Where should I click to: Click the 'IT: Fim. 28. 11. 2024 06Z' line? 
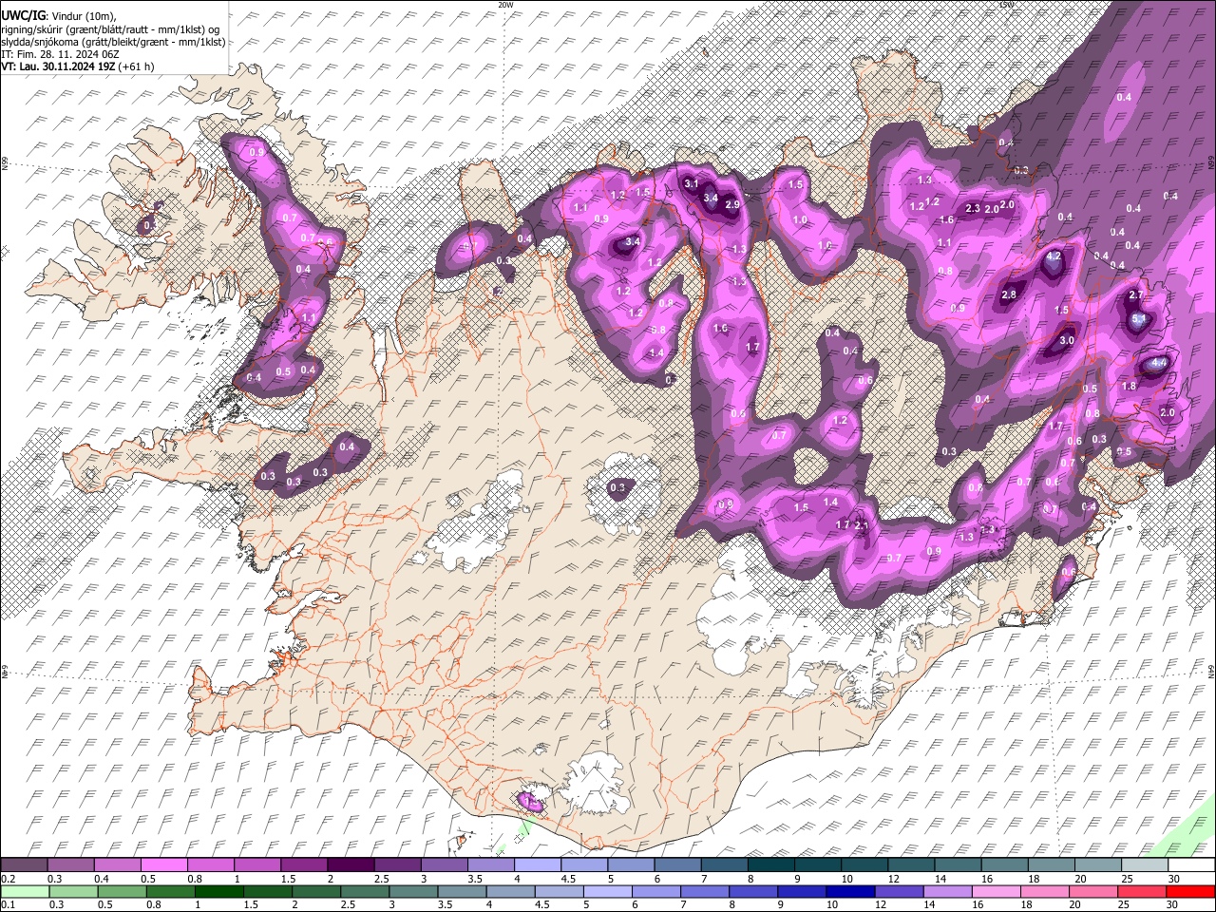click(x=60, y=54)
